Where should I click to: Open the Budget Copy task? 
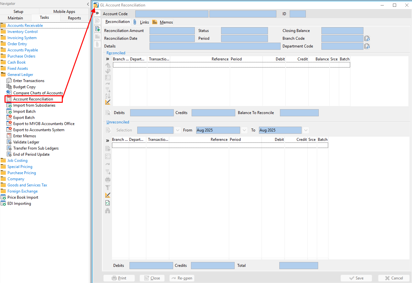point(21,87)
